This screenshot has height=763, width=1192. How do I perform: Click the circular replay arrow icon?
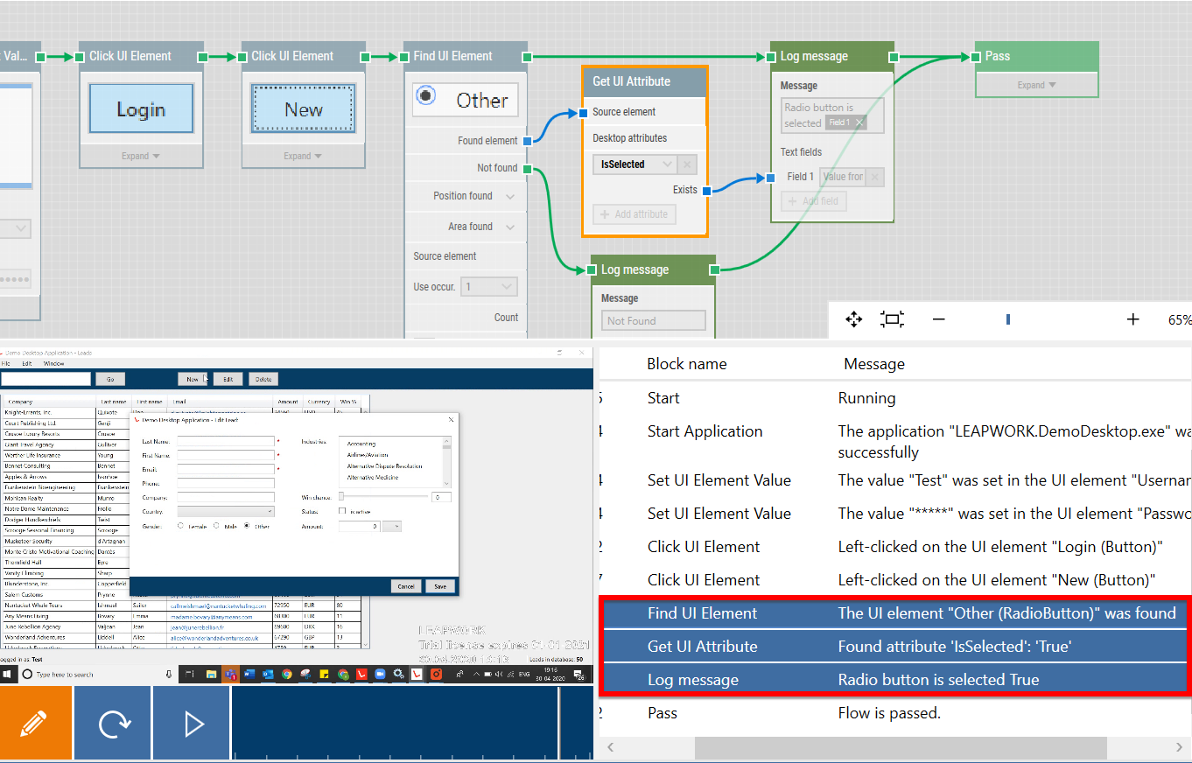point(113,723)
